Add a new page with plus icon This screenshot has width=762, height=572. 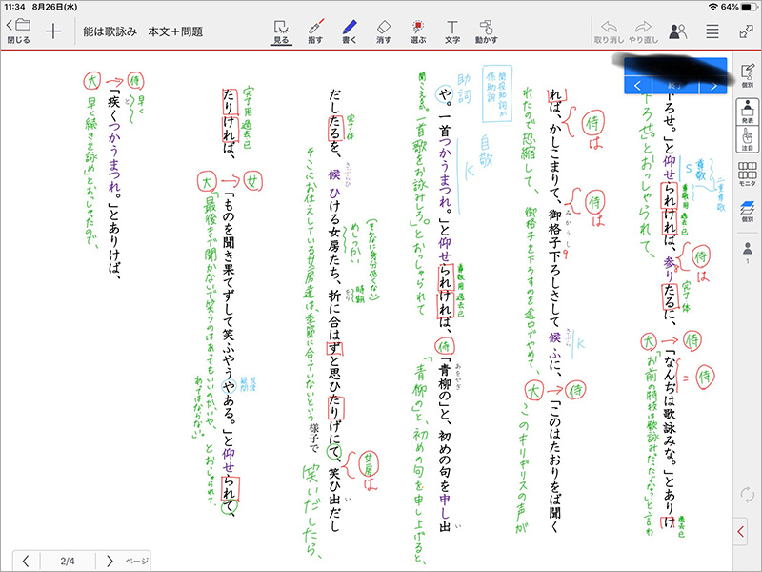(x=53, y=31)
